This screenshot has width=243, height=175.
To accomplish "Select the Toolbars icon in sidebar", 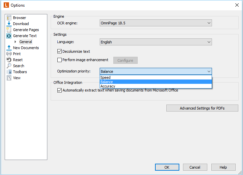I will (9, 72).
